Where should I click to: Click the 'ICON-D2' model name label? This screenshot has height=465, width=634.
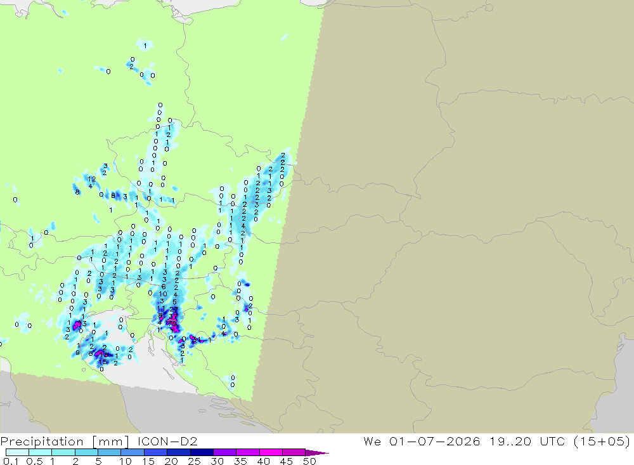point(167,441)
